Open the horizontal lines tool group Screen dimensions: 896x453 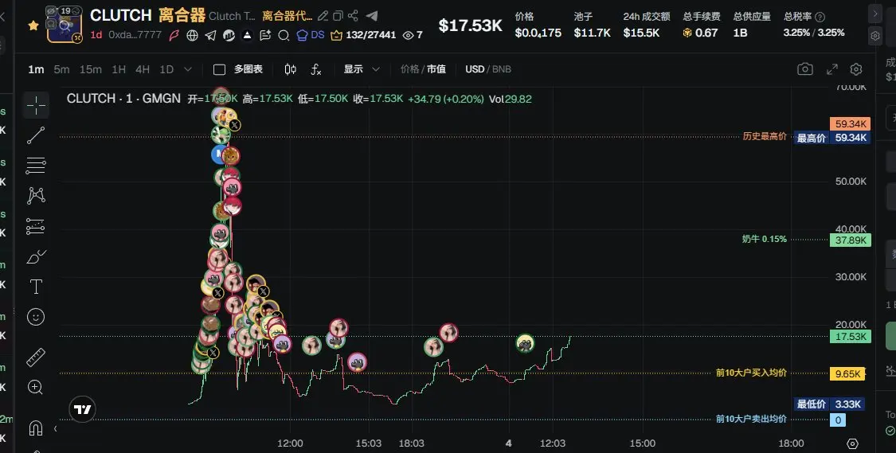coord(35,166)
